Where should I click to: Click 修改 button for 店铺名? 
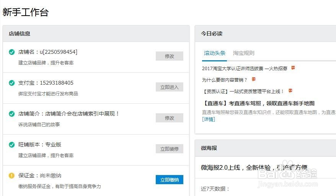[170, 56]
